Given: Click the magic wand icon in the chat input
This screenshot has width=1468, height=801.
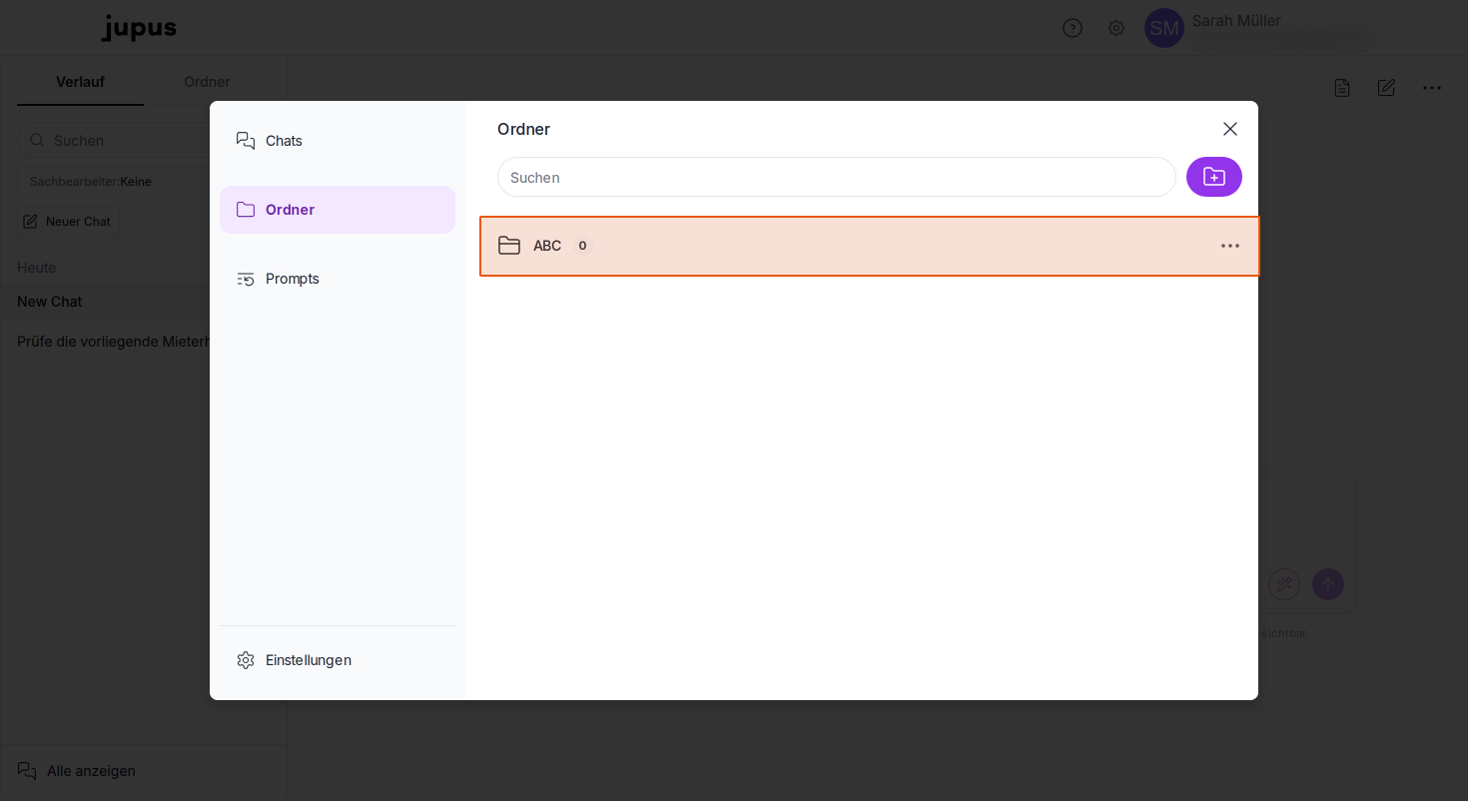Looking at the screenshot, I should coord(1284,584).
